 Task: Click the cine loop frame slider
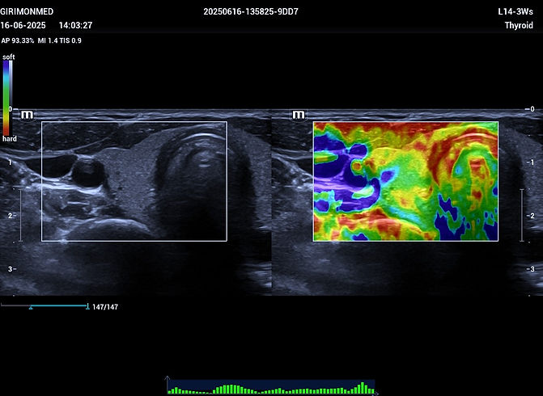coord(45,306)
